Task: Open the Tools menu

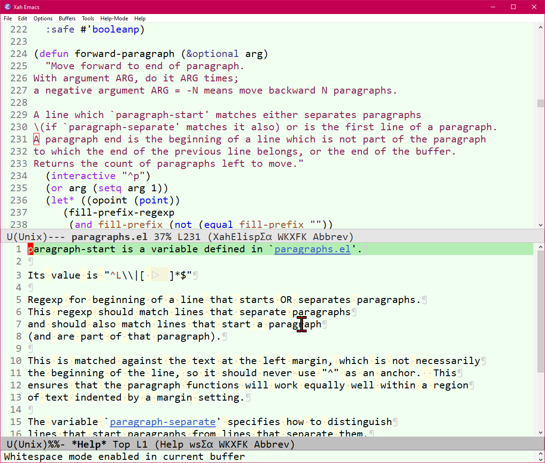Action: [88, 19]
